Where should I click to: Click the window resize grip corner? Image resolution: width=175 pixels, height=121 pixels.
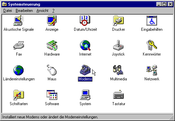[x=172, y=118]
